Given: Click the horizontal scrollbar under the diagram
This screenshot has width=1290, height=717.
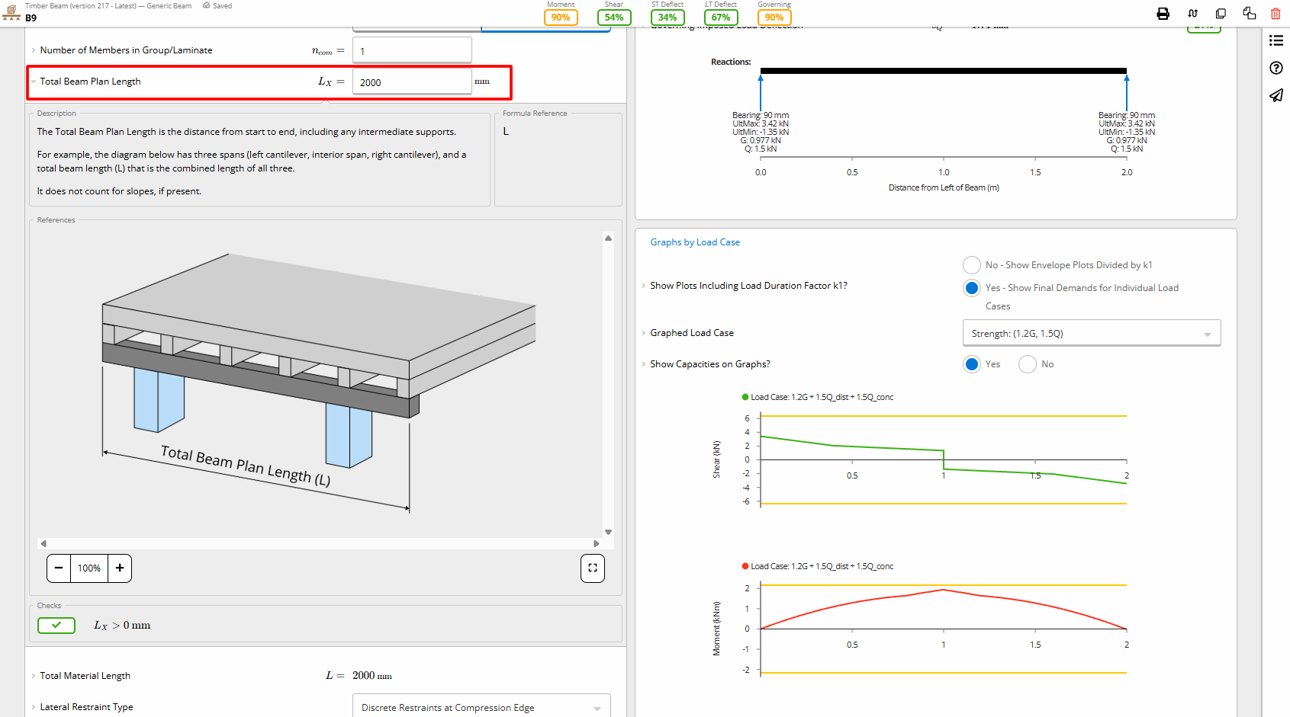Looking at the screenshot, I should tap(320, 543).
